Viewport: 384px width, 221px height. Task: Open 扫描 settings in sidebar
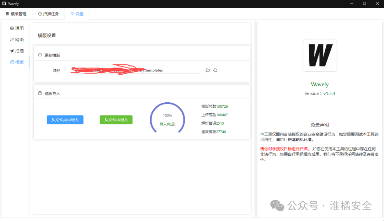click(x=17, y=51)
